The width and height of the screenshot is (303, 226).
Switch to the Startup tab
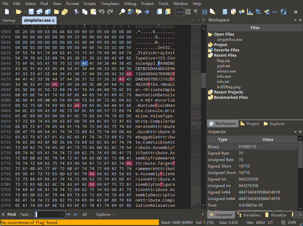coord(9,20)
